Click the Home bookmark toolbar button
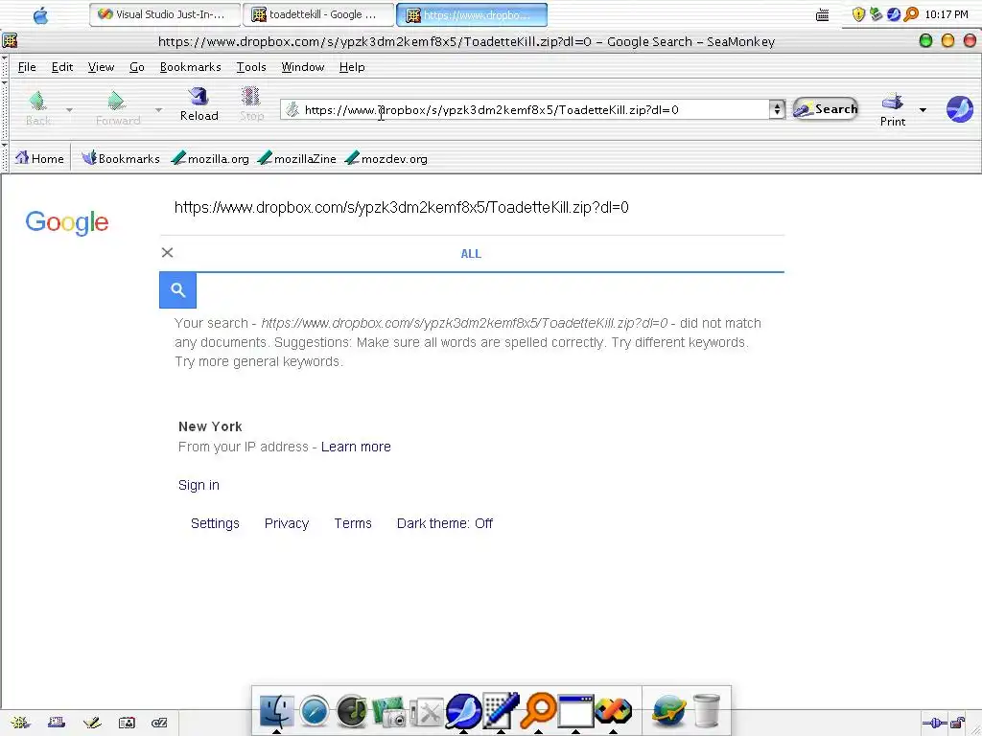 [39, 158]
